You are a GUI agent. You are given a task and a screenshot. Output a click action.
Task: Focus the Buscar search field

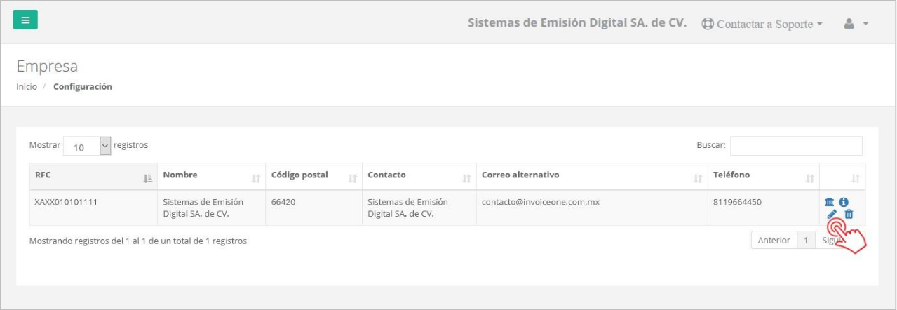click(x=796, y=146)
